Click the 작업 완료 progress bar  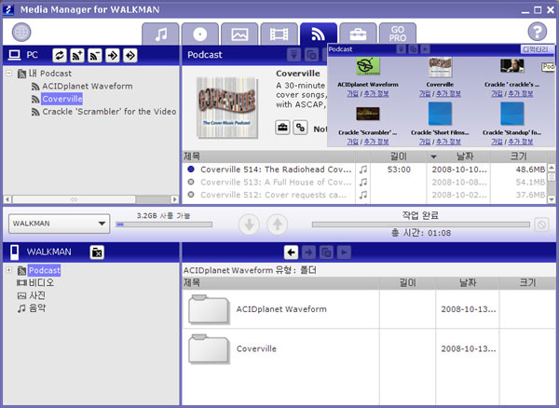[421, 224]
